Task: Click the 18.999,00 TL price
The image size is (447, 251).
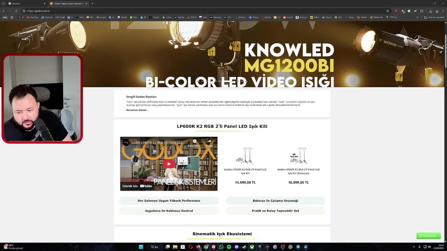Action: [x=299, y=183]
